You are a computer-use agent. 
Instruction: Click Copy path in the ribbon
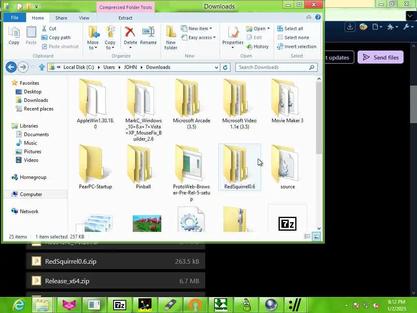(56, 37)
